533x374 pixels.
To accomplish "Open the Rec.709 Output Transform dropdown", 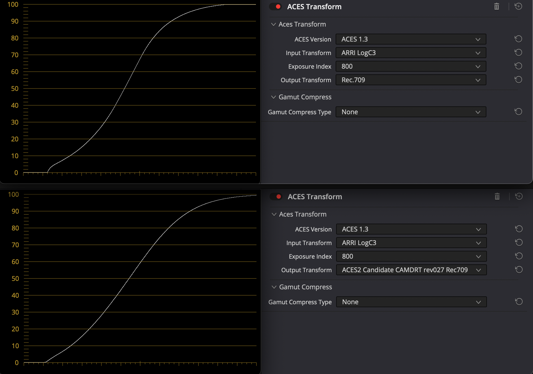I will click(411, 80).
